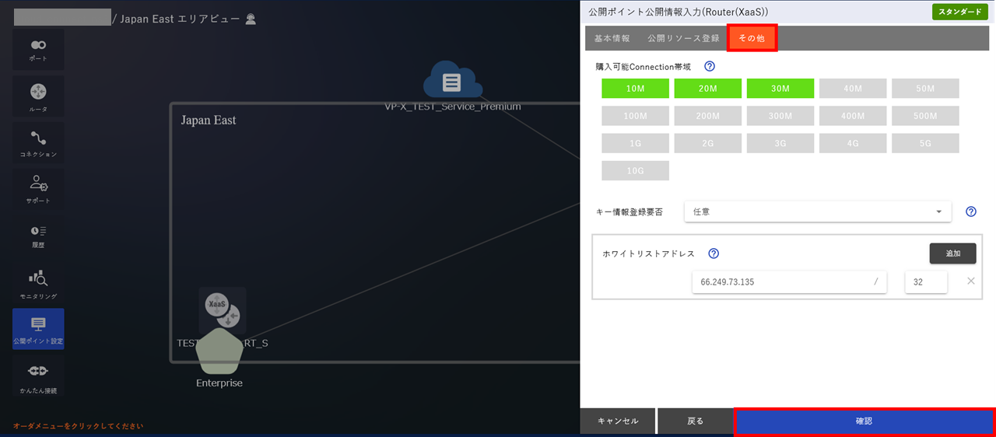Click the green スタンダード badge

(959, 12)
